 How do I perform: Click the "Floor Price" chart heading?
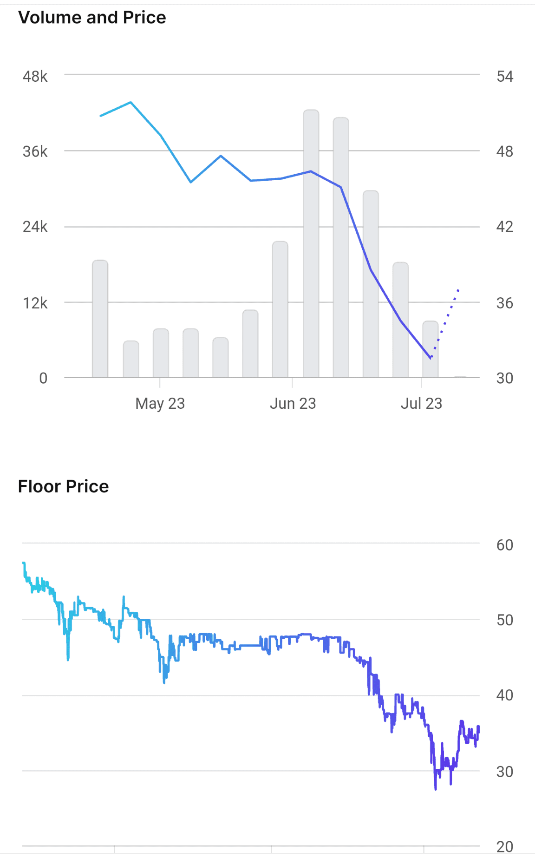(x=63, y=486)
